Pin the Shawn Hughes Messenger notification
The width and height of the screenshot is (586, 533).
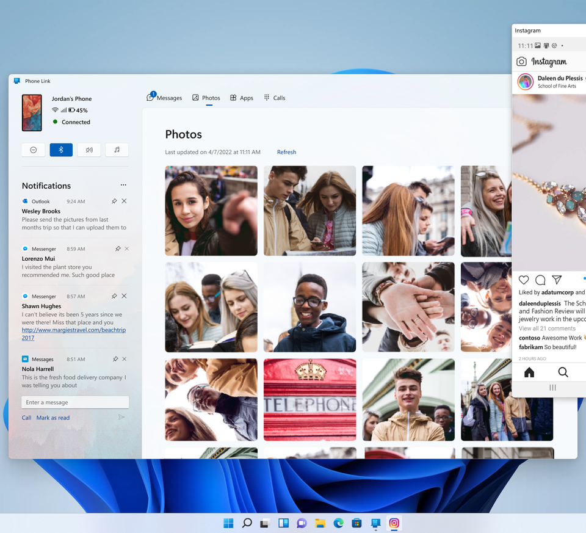point(114,296)
